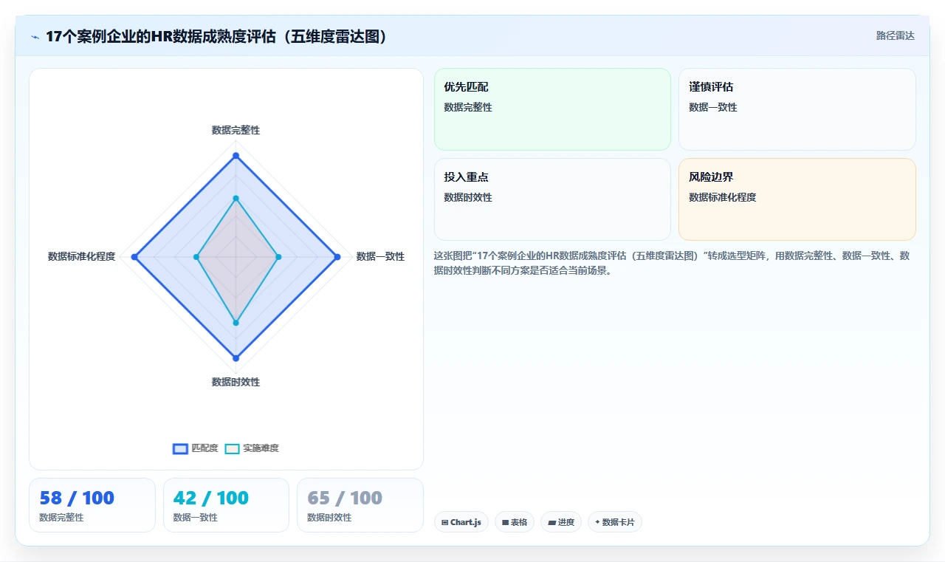This screenshot has width=945, height=562.
Task: Click the 42 / 100 数据一致性 stat card
Action: [x=226, y=505]
